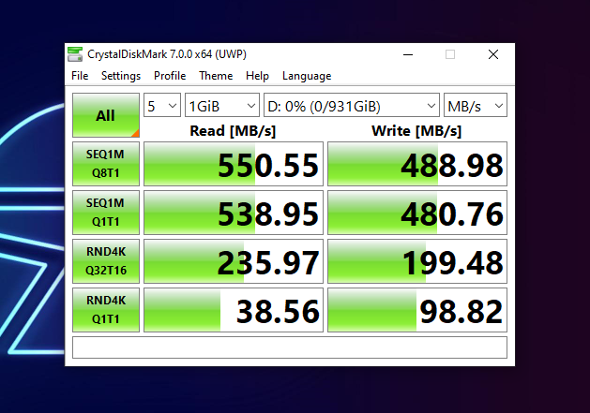Click the 480.76 write result
The width and height of the screenshot is (590, 413).
tap(417, 213)
